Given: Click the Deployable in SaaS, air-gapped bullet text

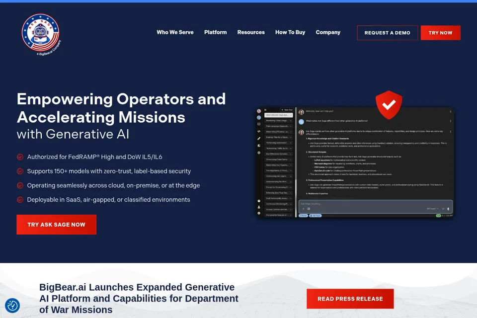Looking at the screenshot, I should point(109,200).
